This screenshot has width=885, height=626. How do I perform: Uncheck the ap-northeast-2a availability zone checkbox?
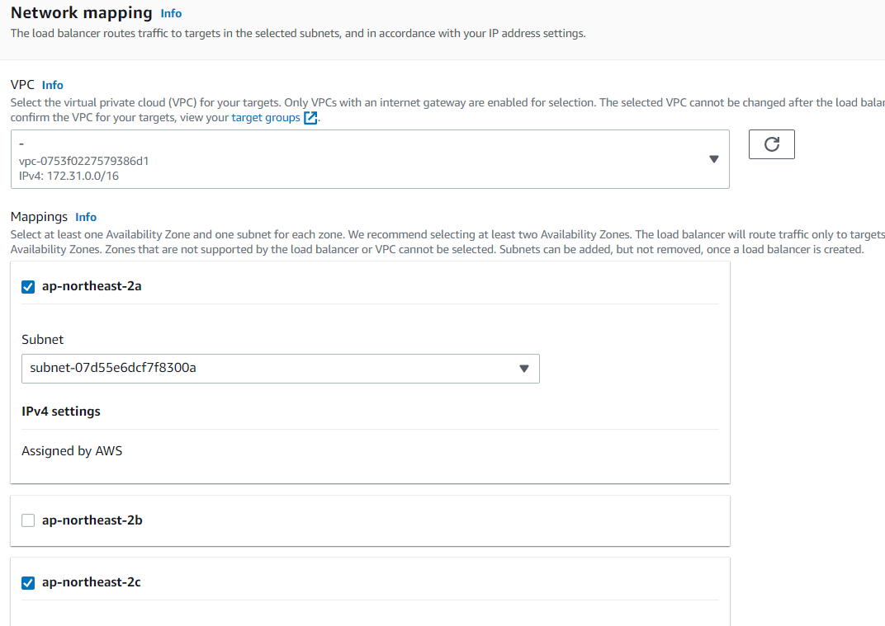click(x=28, y=287)
